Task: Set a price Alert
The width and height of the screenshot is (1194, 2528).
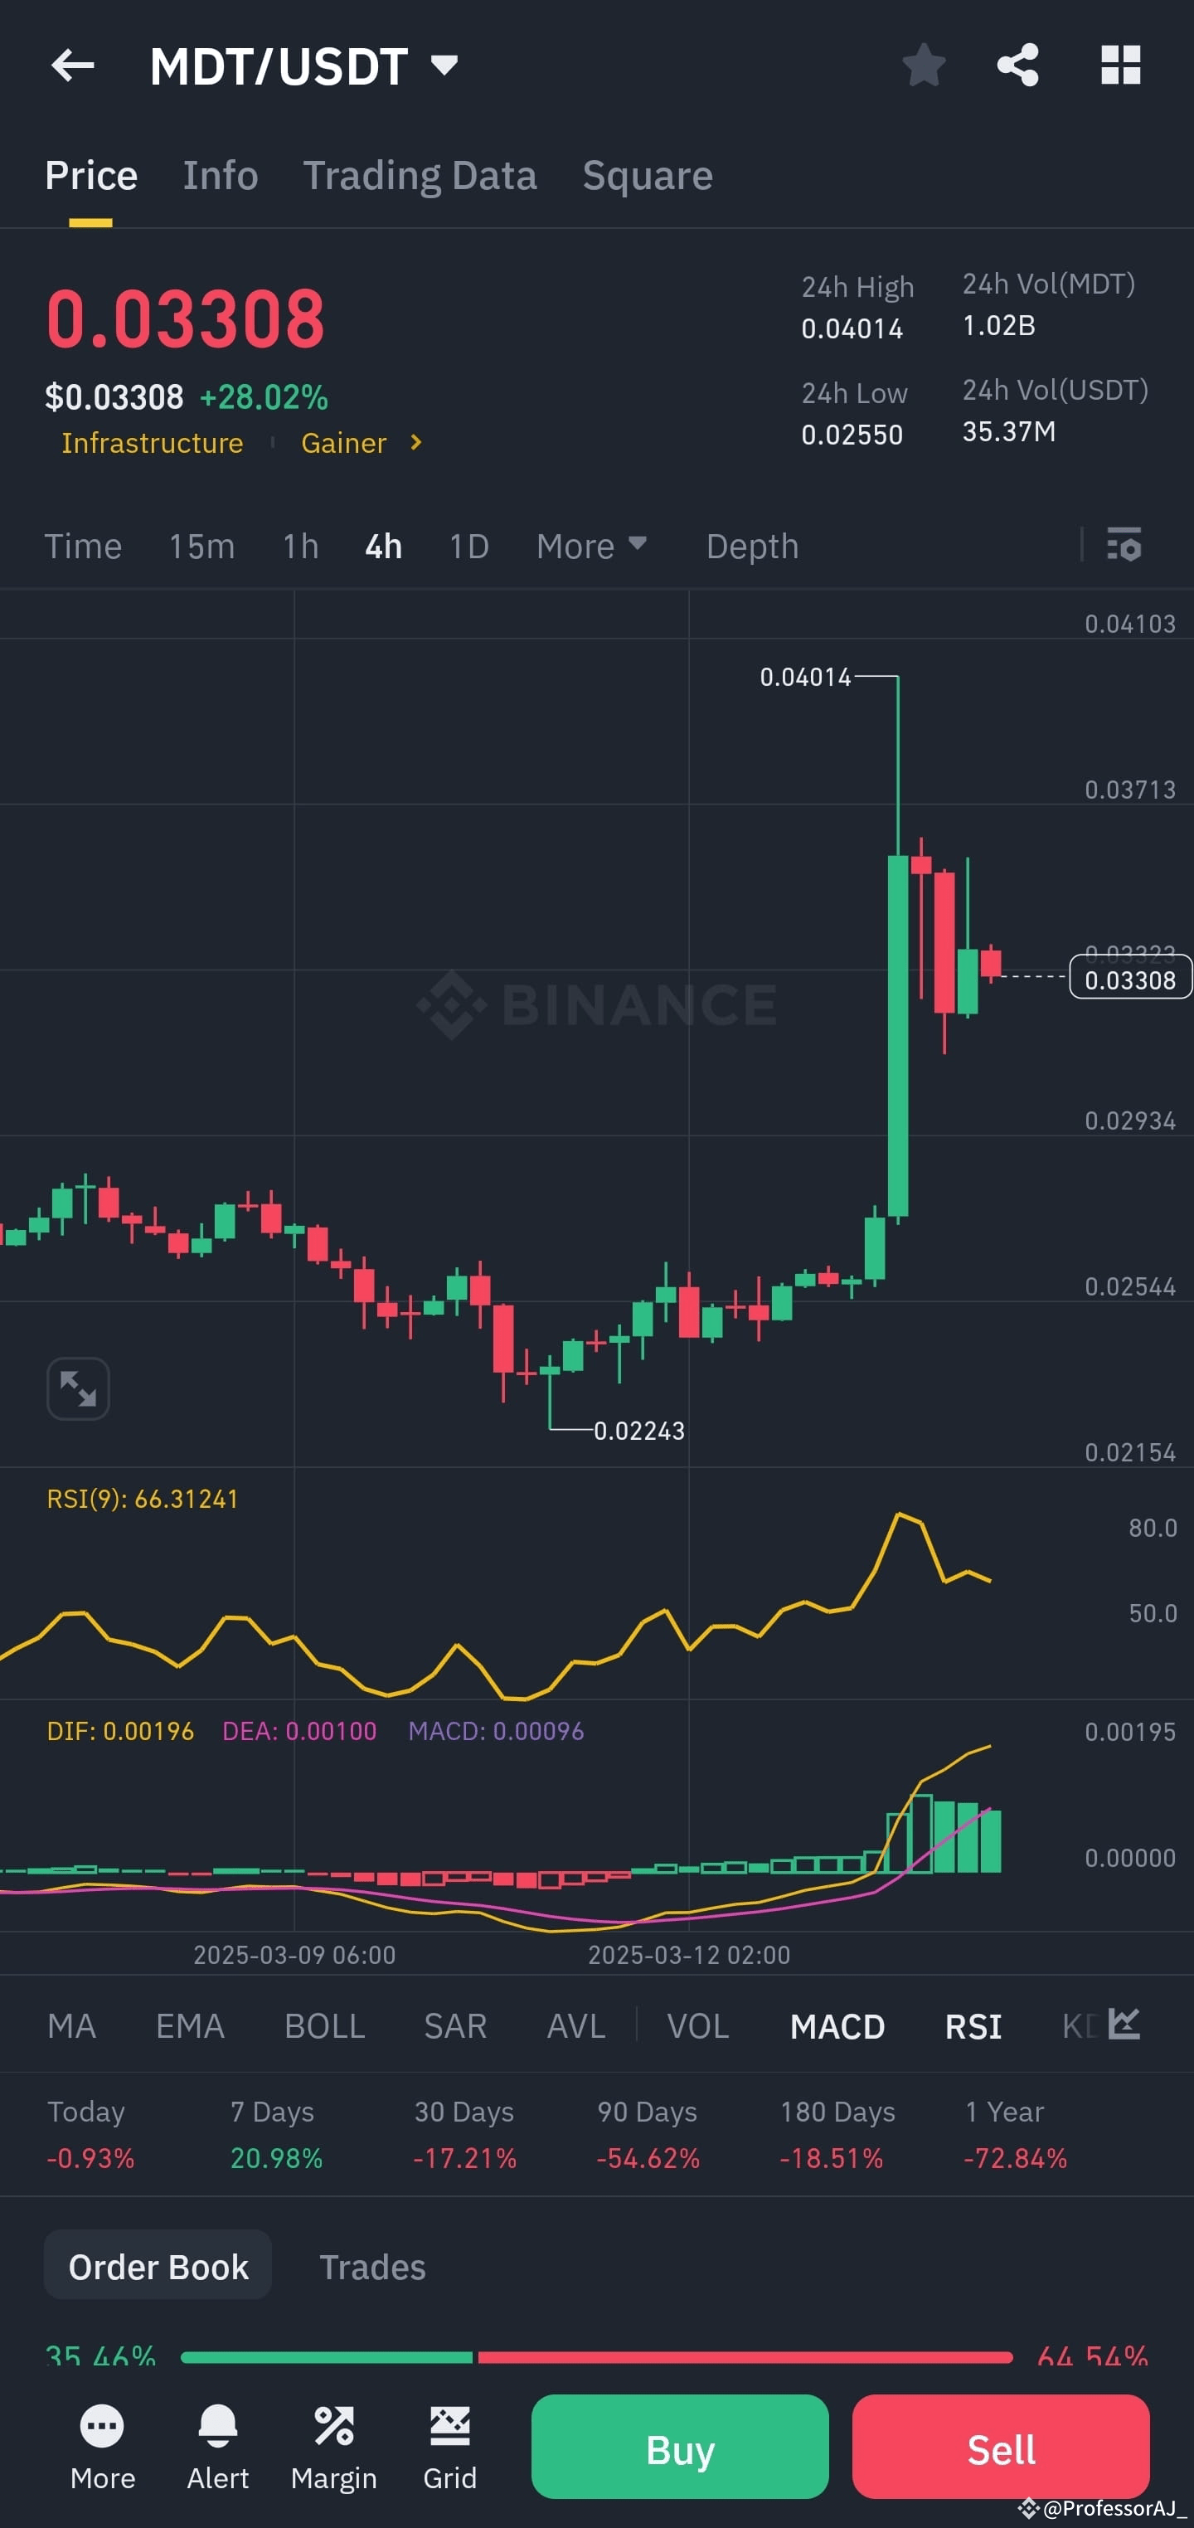Action: (x=218, y=2448)
